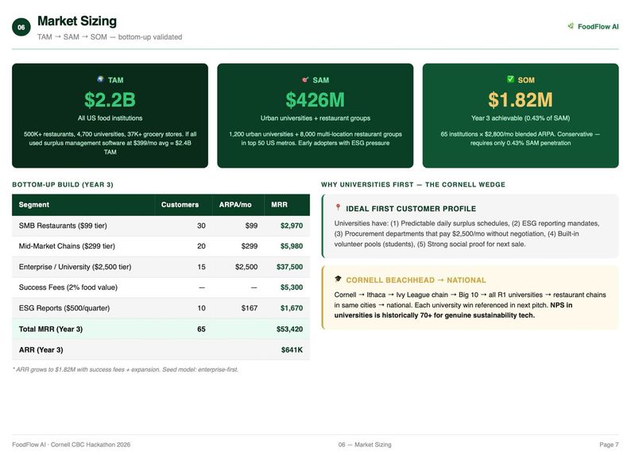Viewport: 627px width, 455px height.
Task: Click the globe icon next to TAM
Action: (x=100, y=79)
